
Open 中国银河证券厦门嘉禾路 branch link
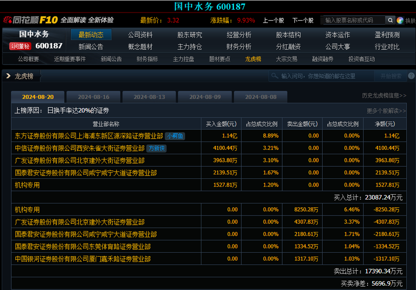tap(83, 259)
